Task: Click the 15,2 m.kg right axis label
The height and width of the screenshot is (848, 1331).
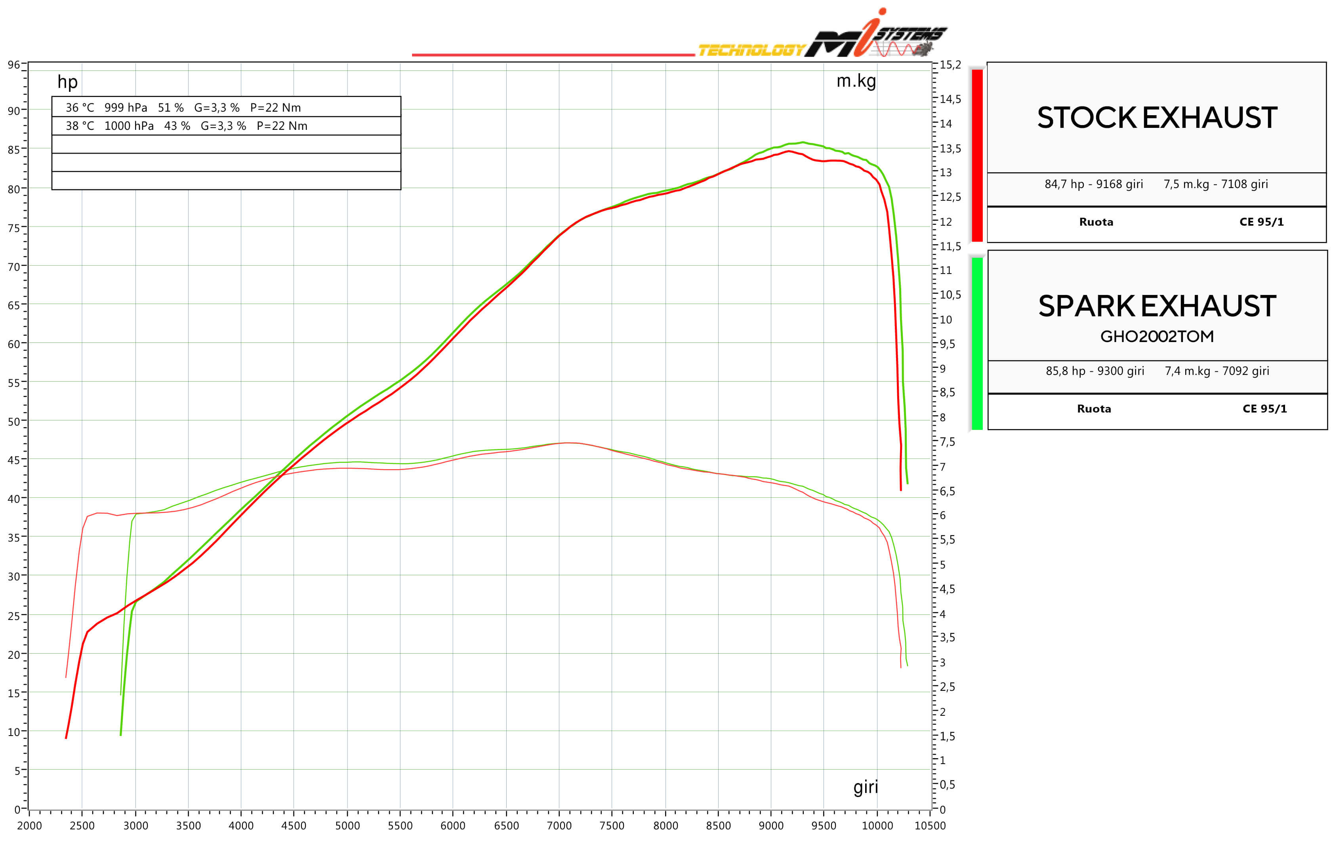Action: point(950,65)
